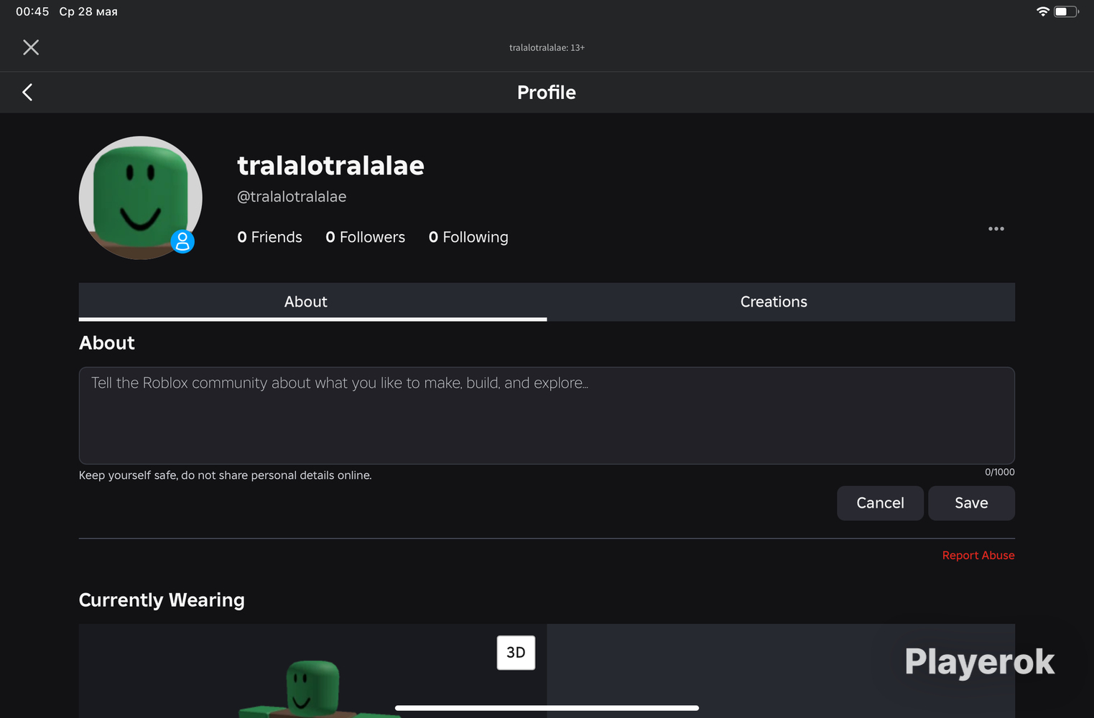Close the profile webview with the X icon
This screenshot has height=718, width=1094.
(x=31, y=47)
